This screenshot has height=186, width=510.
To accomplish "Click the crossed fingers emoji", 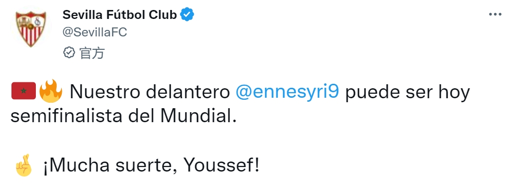I will [x=24, y=165].
